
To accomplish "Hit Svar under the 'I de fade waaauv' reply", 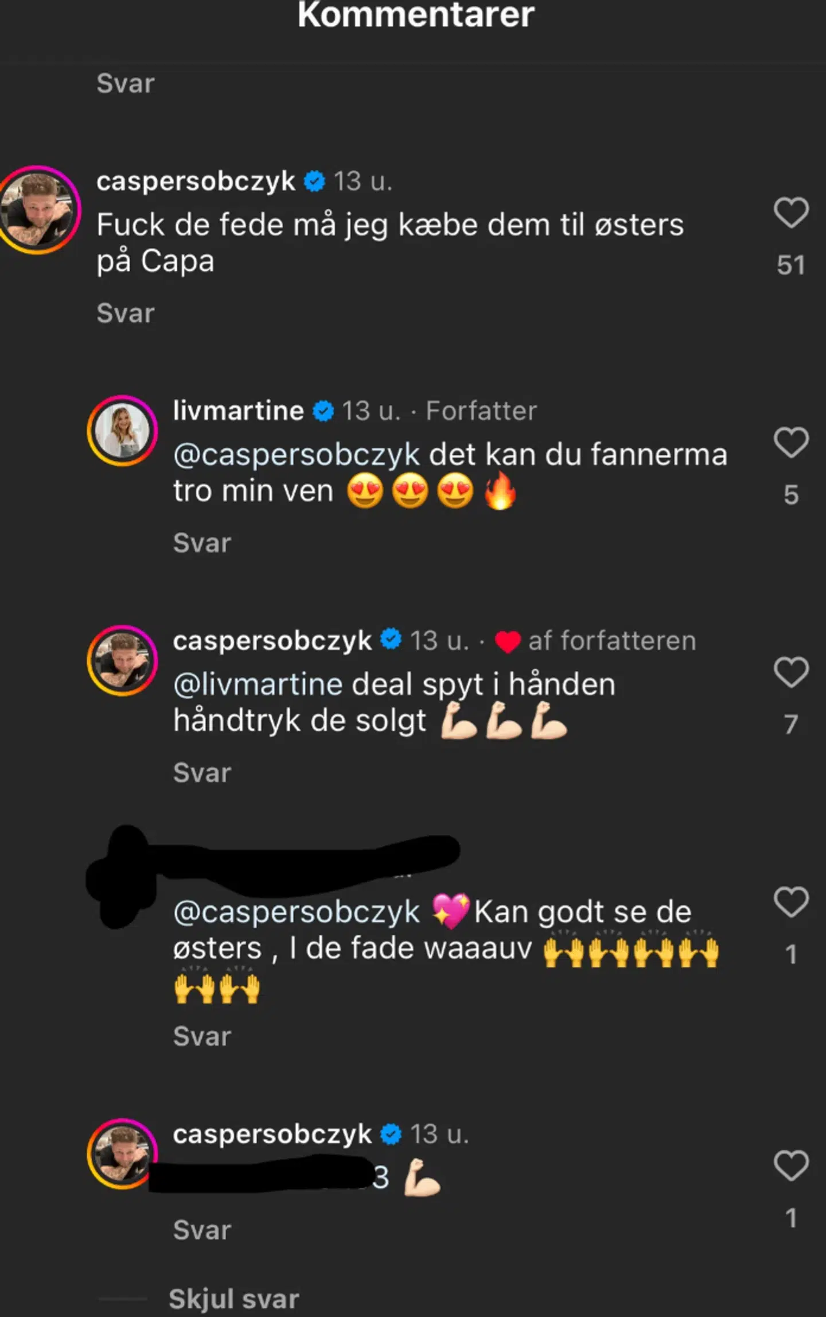I will click(x=202, y=1037).
